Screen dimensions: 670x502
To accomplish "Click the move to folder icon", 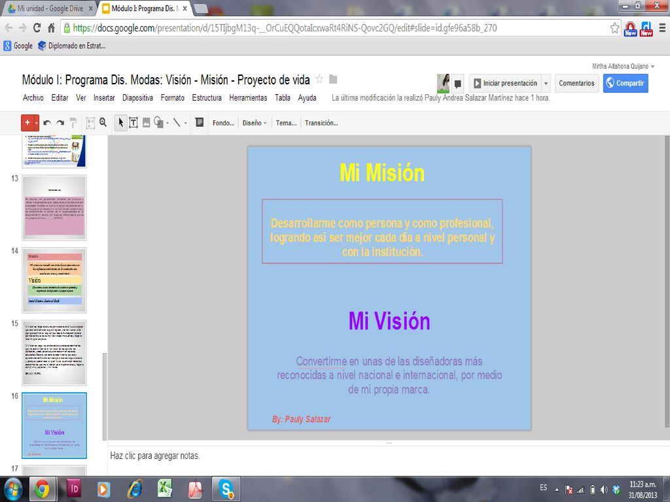I will click(333, 79).
